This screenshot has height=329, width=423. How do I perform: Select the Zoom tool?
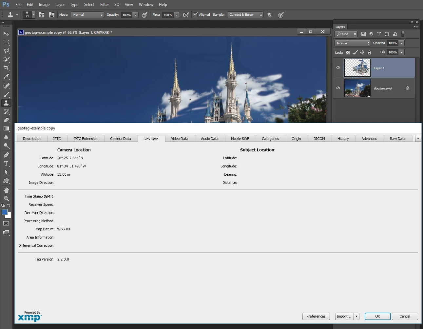6,199
